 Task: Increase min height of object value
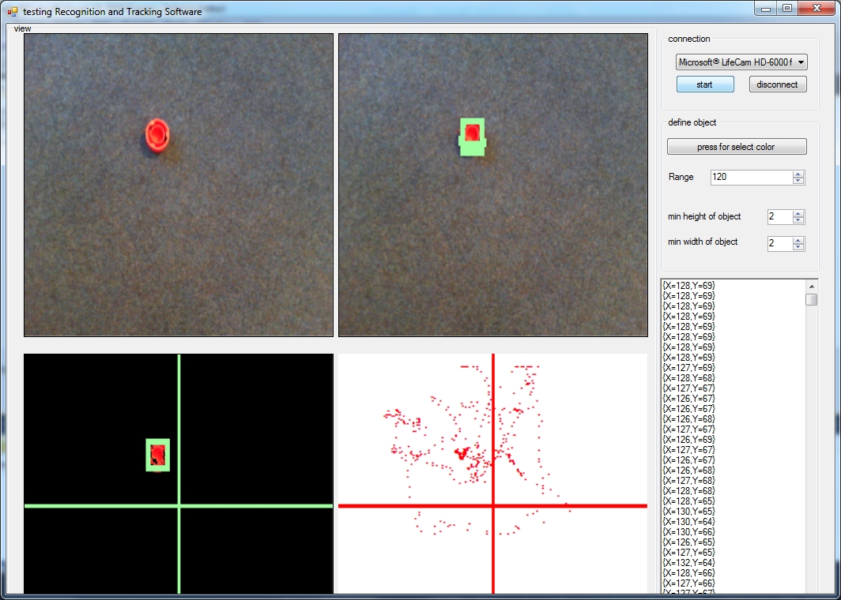(798, 214)
